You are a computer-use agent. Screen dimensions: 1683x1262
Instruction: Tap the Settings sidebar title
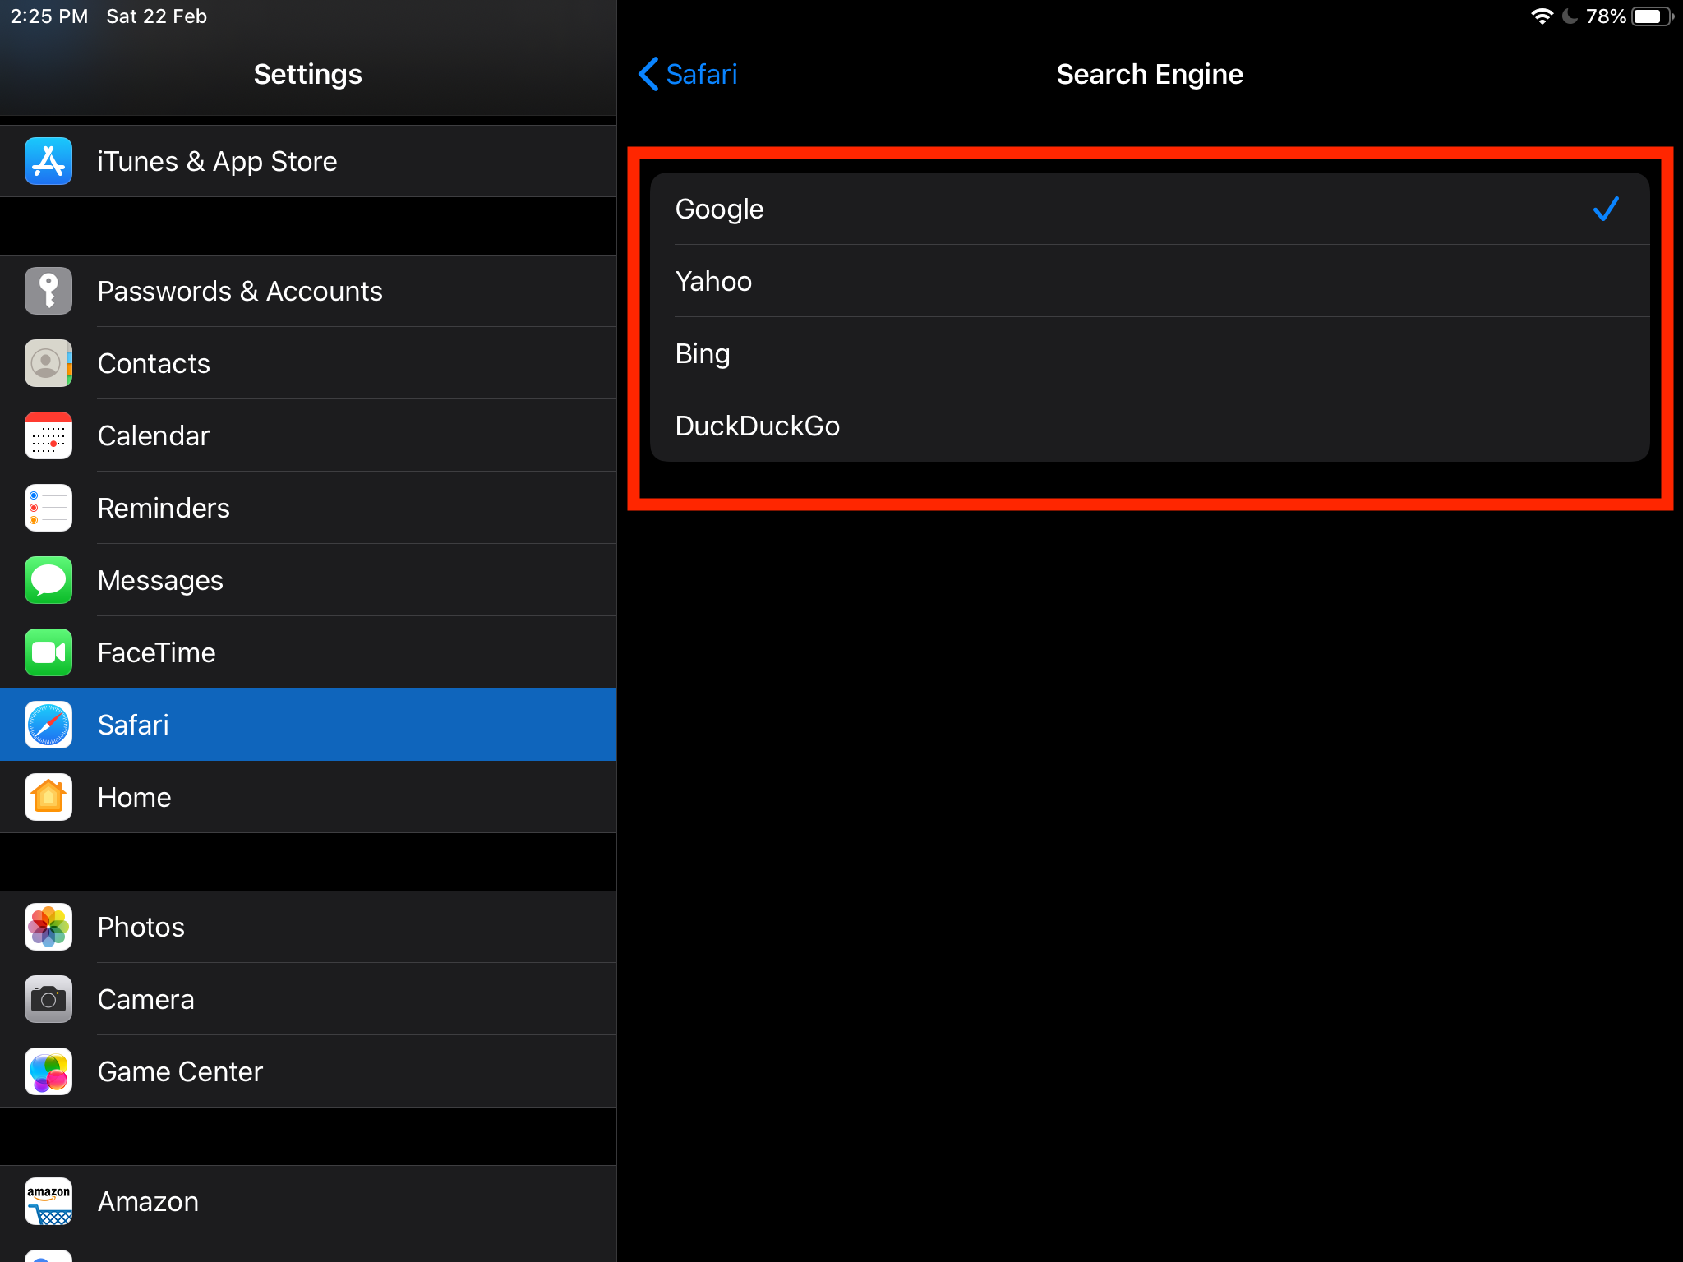point(308,74)
